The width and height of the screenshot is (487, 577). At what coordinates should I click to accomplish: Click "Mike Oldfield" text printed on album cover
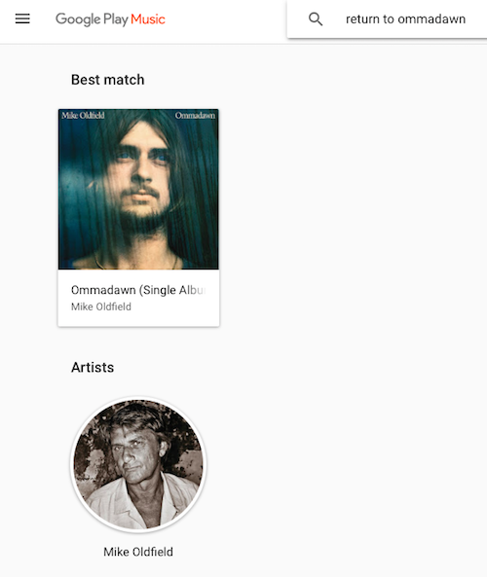[83, 116]
